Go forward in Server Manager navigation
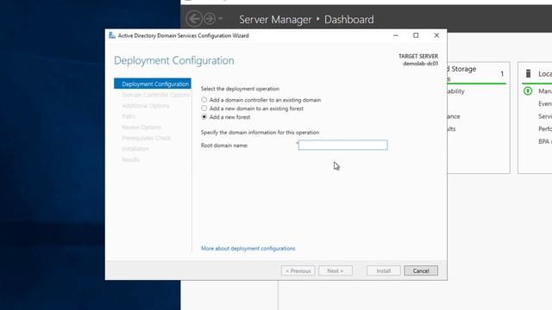The height and width of the screenshot is (310, 552). point(210,19)
